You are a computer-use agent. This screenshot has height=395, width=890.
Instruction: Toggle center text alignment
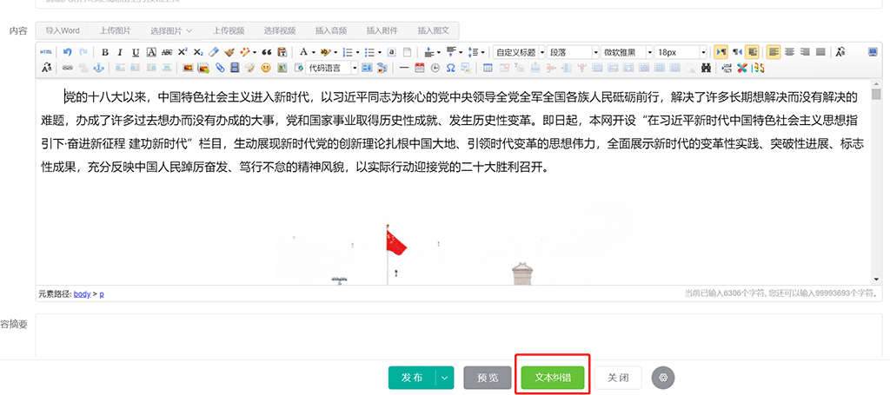coord(789,52)
